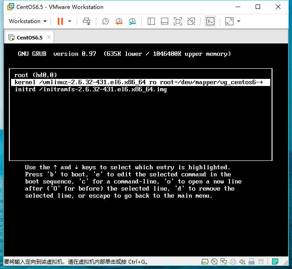Minimize the VMware Workstation window
This screenshot has height=269, width=292.
(x=238, y=7)
